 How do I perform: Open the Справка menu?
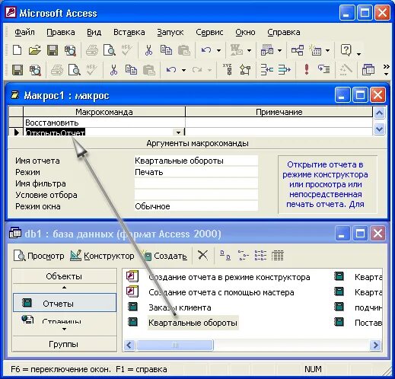click(284, 32)
